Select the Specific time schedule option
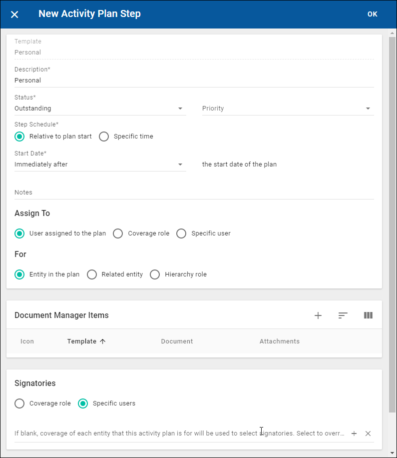 coord(104,136)
